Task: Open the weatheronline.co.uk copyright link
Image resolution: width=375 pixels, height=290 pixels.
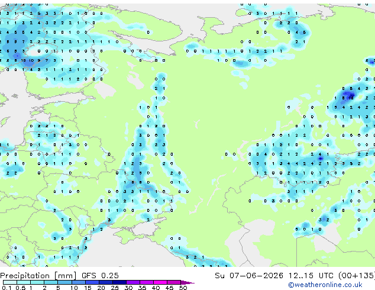Action: click(x=325, y=285)
